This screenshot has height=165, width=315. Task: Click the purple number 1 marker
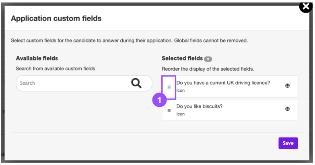click(159, 100)
